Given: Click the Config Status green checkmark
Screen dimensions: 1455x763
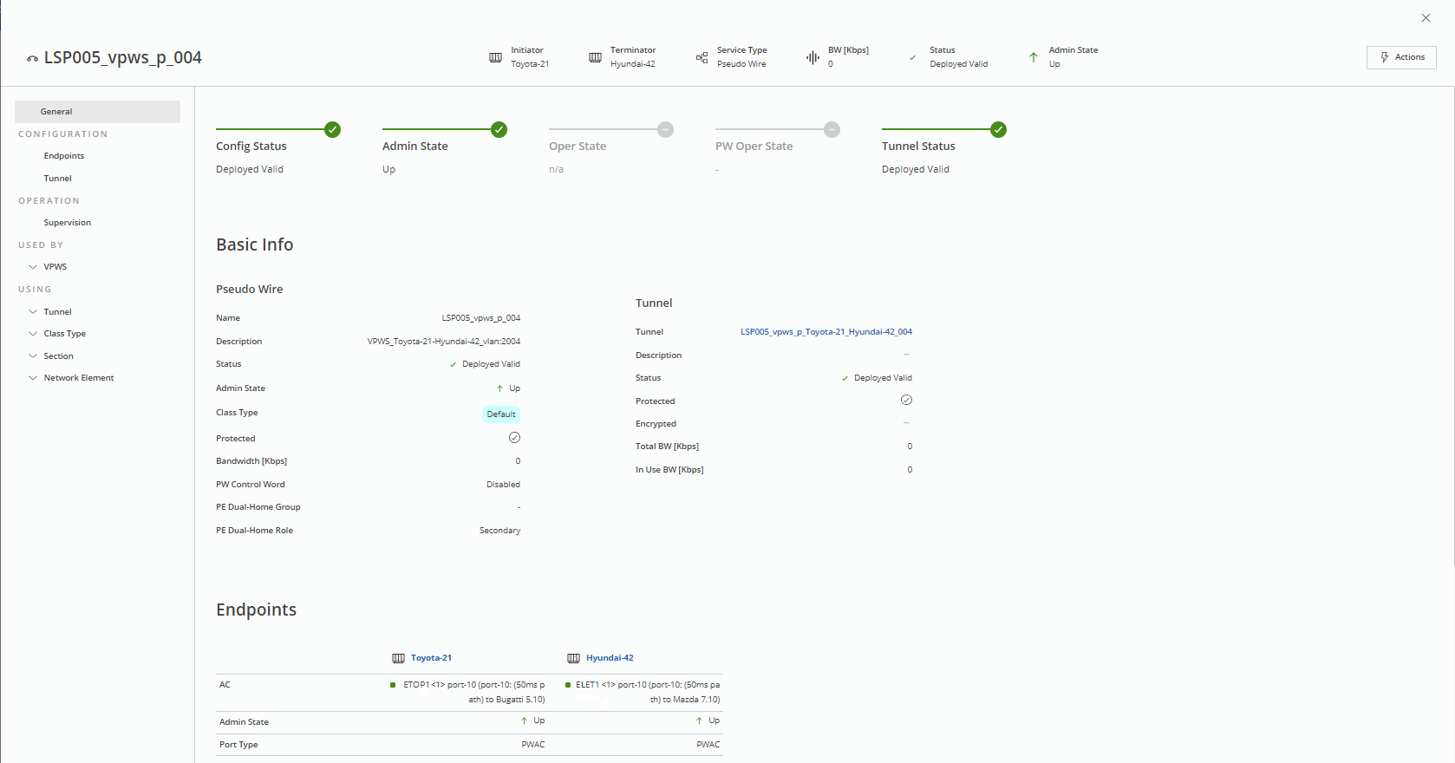Looking at the screenshot, I should pos(332,129).
